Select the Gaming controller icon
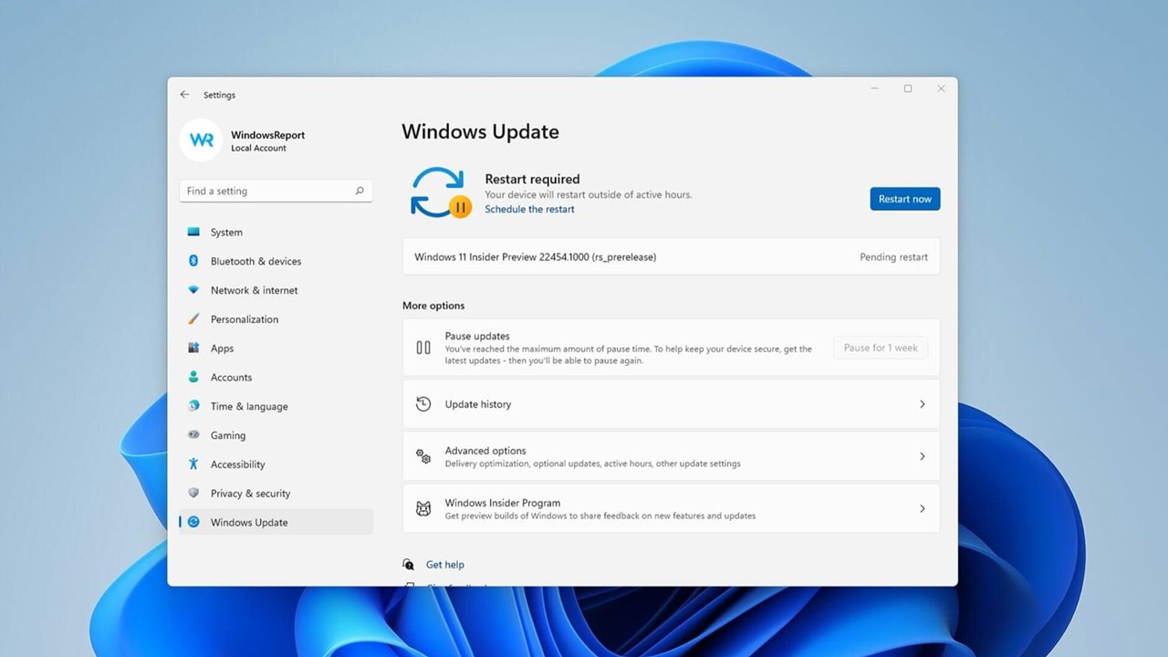Image resolution: width=1168 pixels, height=657 pixels. (x=193, y=435)
